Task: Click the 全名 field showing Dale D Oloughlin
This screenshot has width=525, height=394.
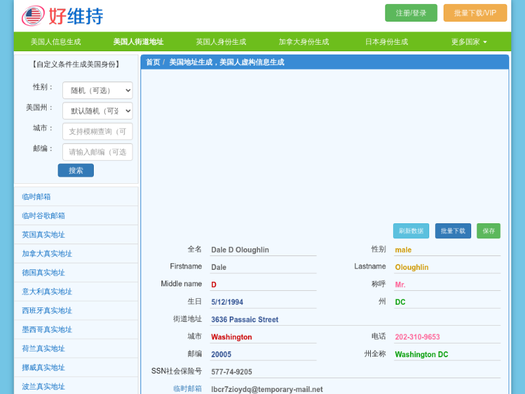Action: pos(262,250)
